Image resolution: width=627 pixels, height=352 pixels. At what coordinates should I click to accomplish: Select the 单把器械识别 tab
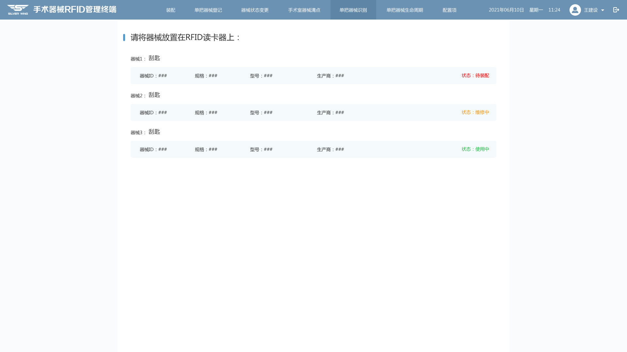[353, 10]
